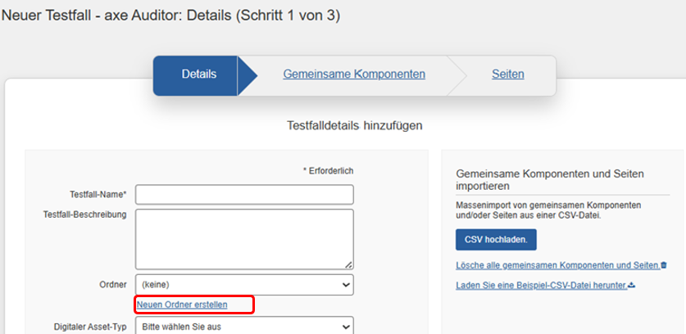Click the resize handle of the description box
The image size is (686, 334).
(x=348, y=264)
